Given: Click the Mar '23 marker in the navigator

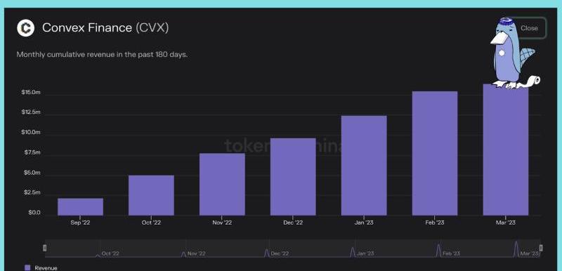Looking at the screenshot, I should coord(530,253).
